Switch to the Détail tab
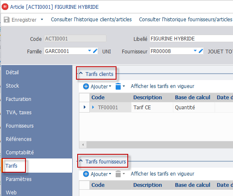 37,73
